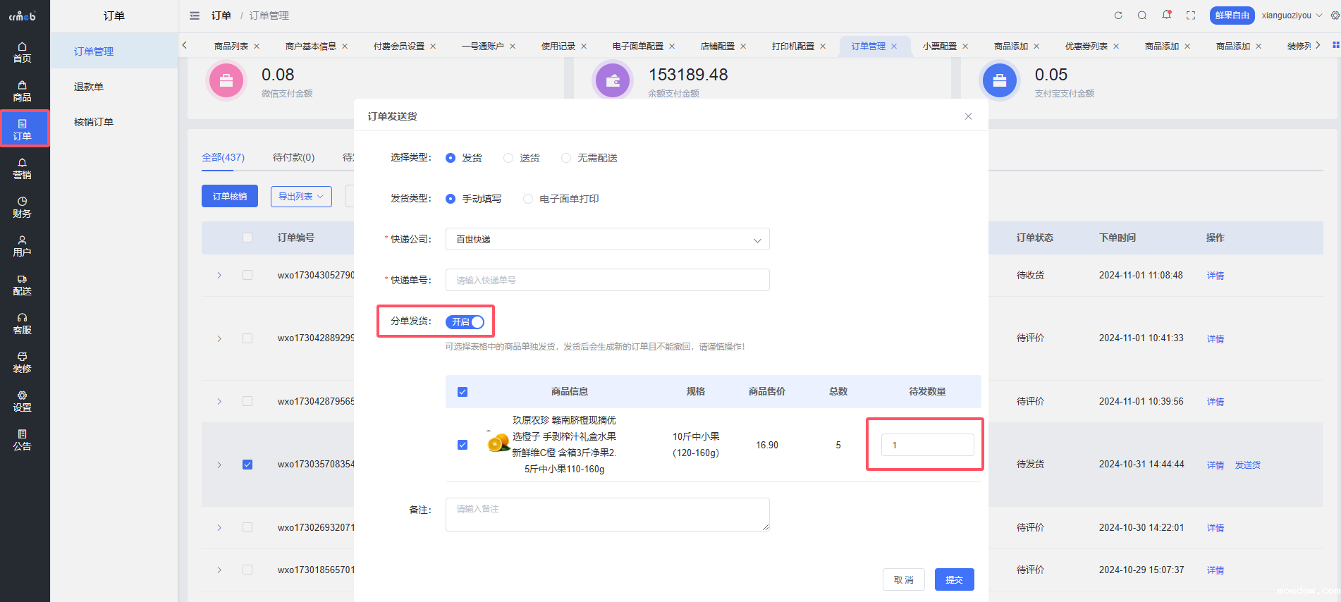
Task: Uncheck the product row checkbox in dialog
Action: [x=463, y=445]
